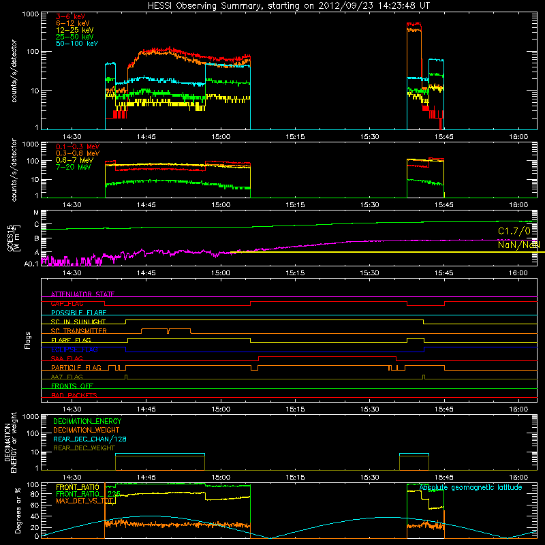Select the FLARE_FLAG label

tap(71, 340)
